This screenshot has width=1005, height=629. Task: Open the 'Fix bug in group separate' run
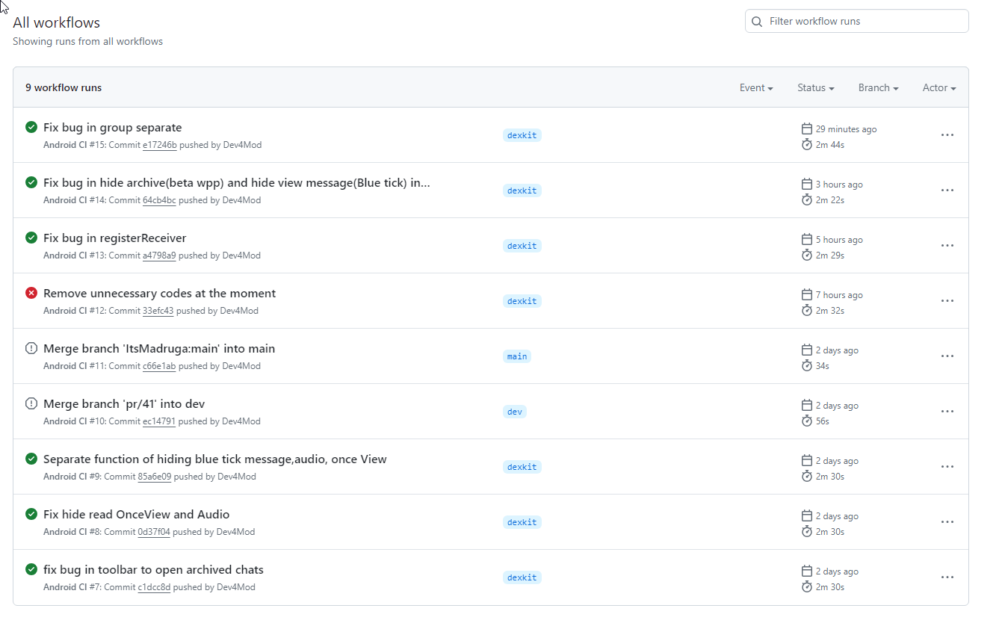pos(112,128)
